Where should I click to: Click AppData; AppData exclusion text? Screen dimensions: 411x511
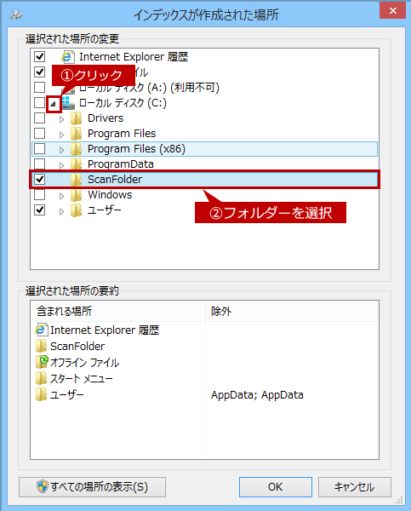257,394
